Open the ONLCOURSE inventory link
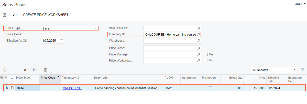 pyautogui.click(x=72, y=88)
